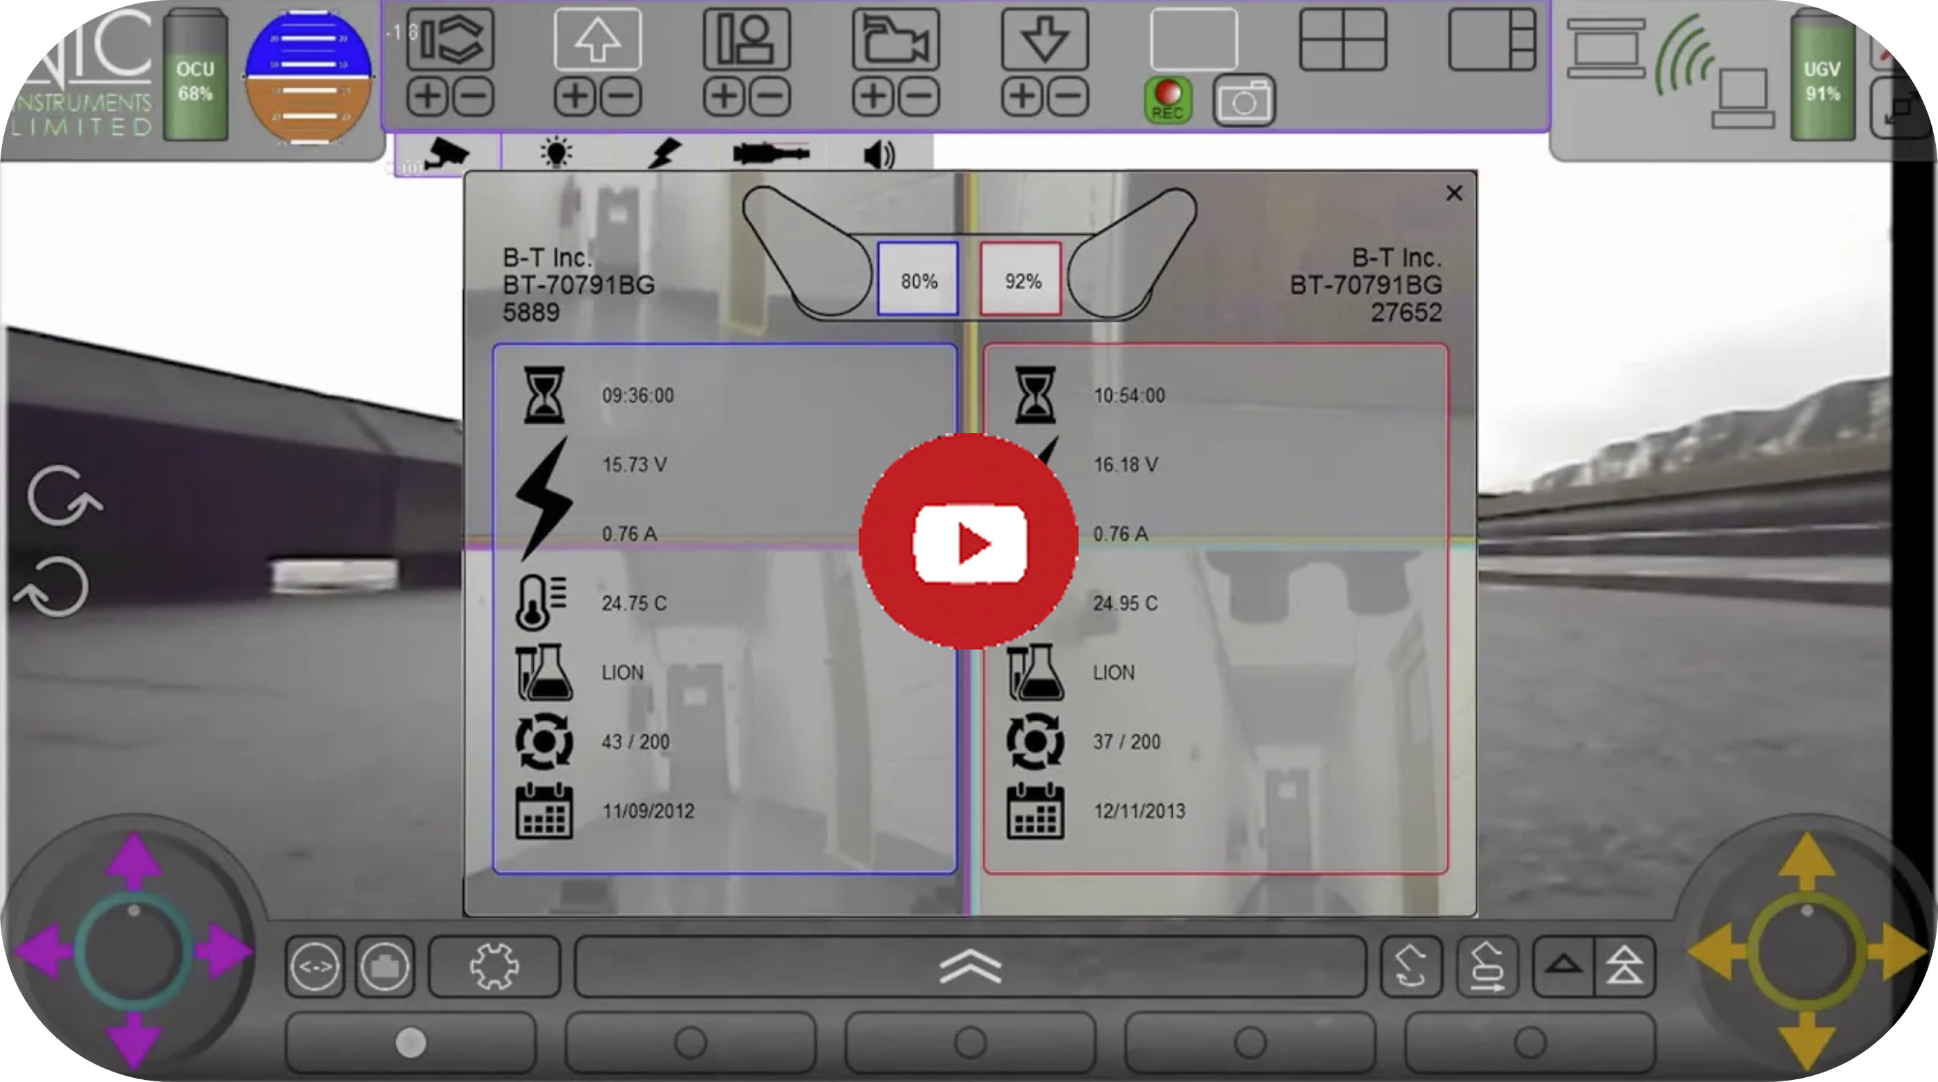1938x1082 pixels.
Task: Push the purple joystick right arrow
Action: point(223,952)
